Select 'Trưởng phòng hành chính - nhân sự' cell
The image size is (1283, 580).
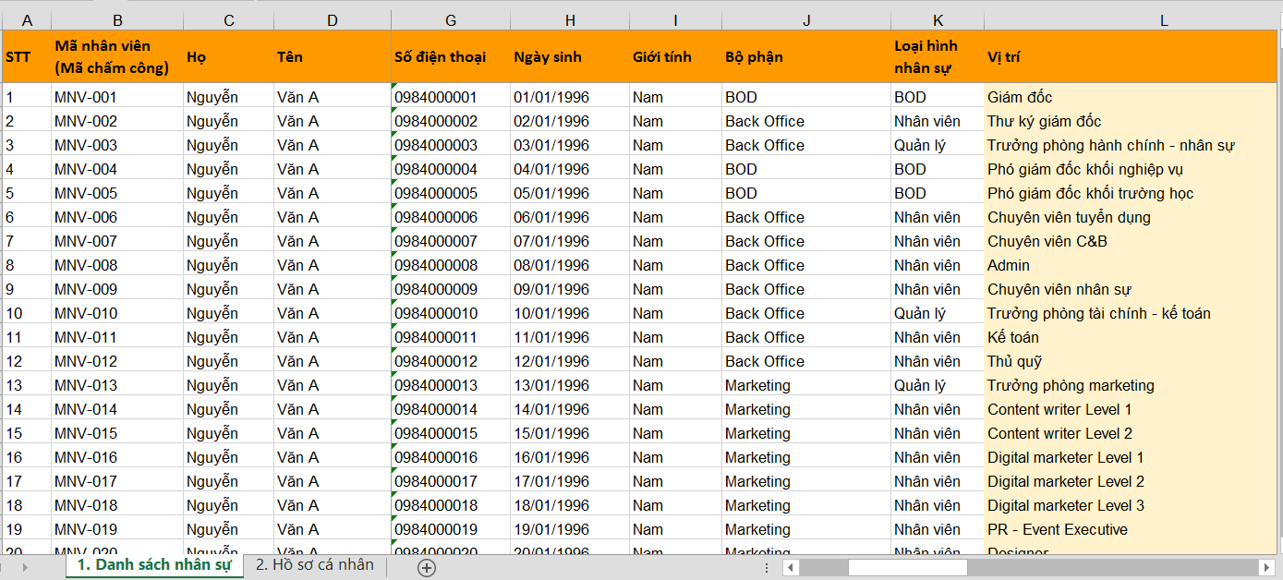(1131, 145)
